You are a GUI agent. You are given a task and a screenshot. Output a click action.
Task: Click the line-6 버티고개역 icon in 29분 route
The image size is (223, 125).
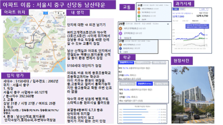click(121, 28)
